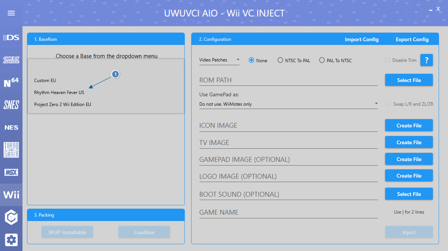Image resolution: width=448 pixels, height=251 pixels.
Task: Select the Game Boy Advance console icon
Action: [11, 60]
